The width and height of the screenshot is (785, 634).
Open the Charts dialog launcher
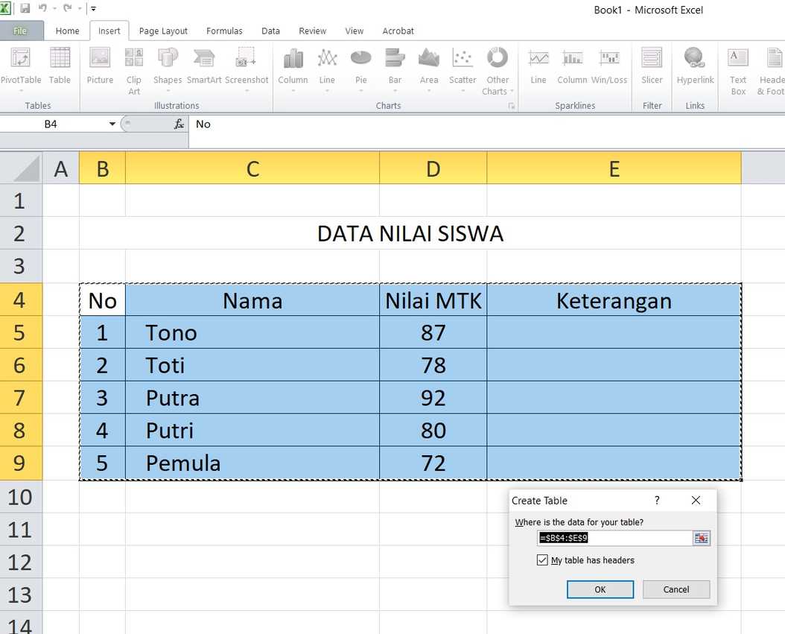(511, 106)
